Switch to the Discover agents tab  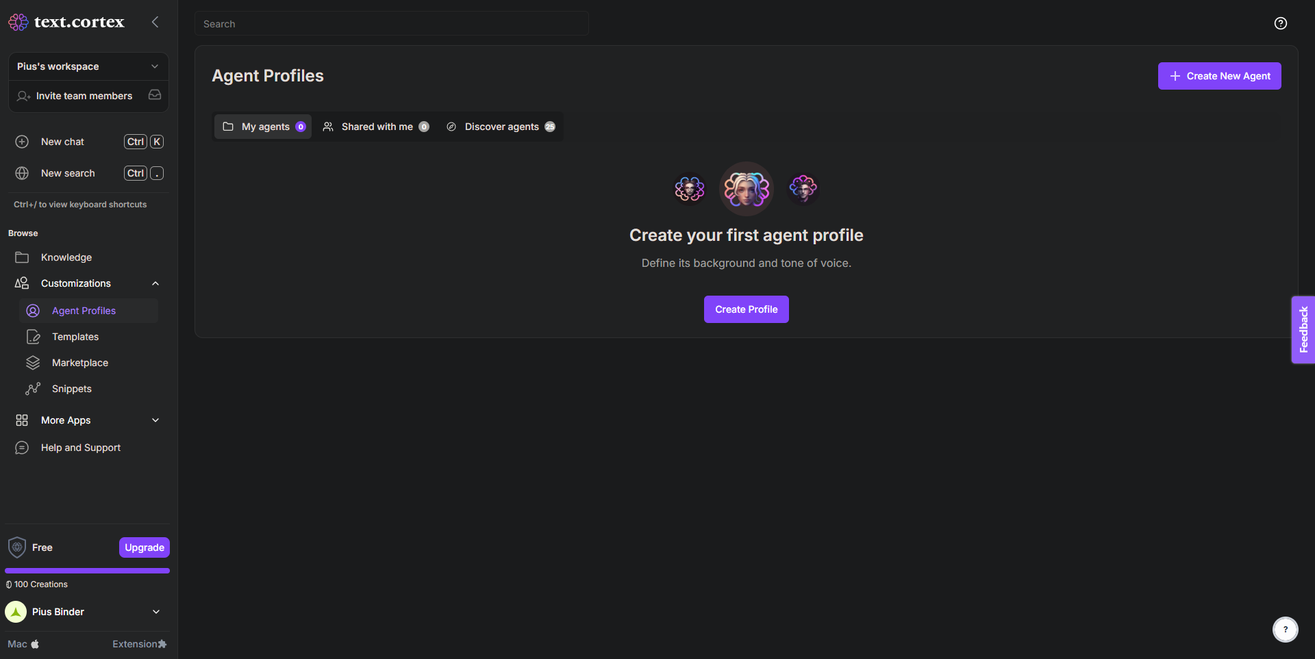pos(501,127)
